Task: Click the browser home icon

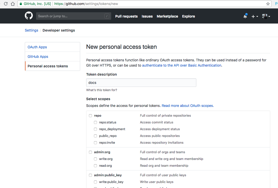Action: [x=13, y=4]
